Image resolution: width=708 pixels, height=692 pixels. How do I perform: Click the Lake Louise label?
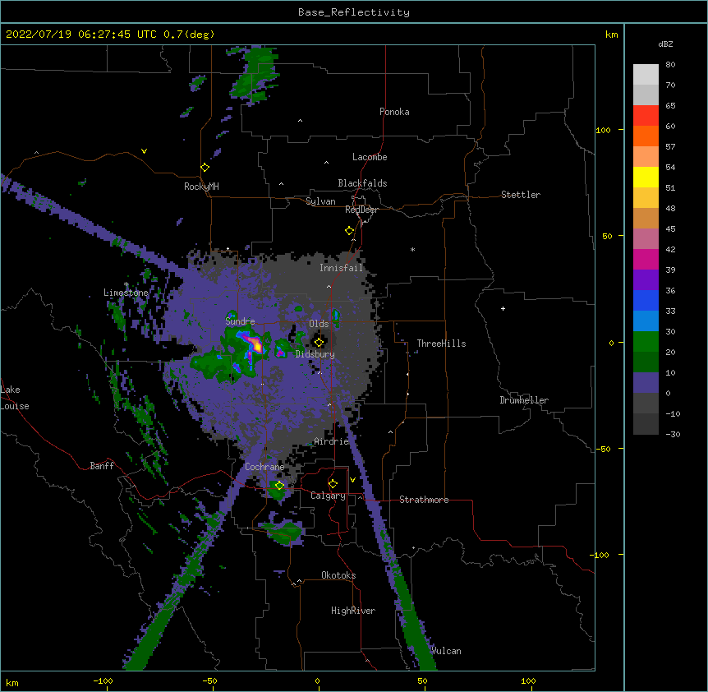pos(15,398)
